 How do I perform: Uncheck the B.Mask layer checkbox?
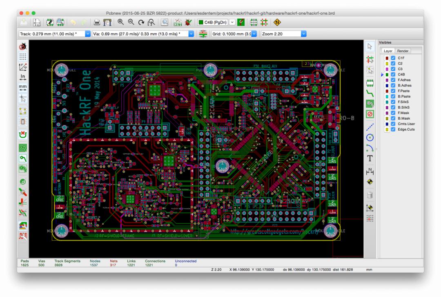click(x=393, y=118)
